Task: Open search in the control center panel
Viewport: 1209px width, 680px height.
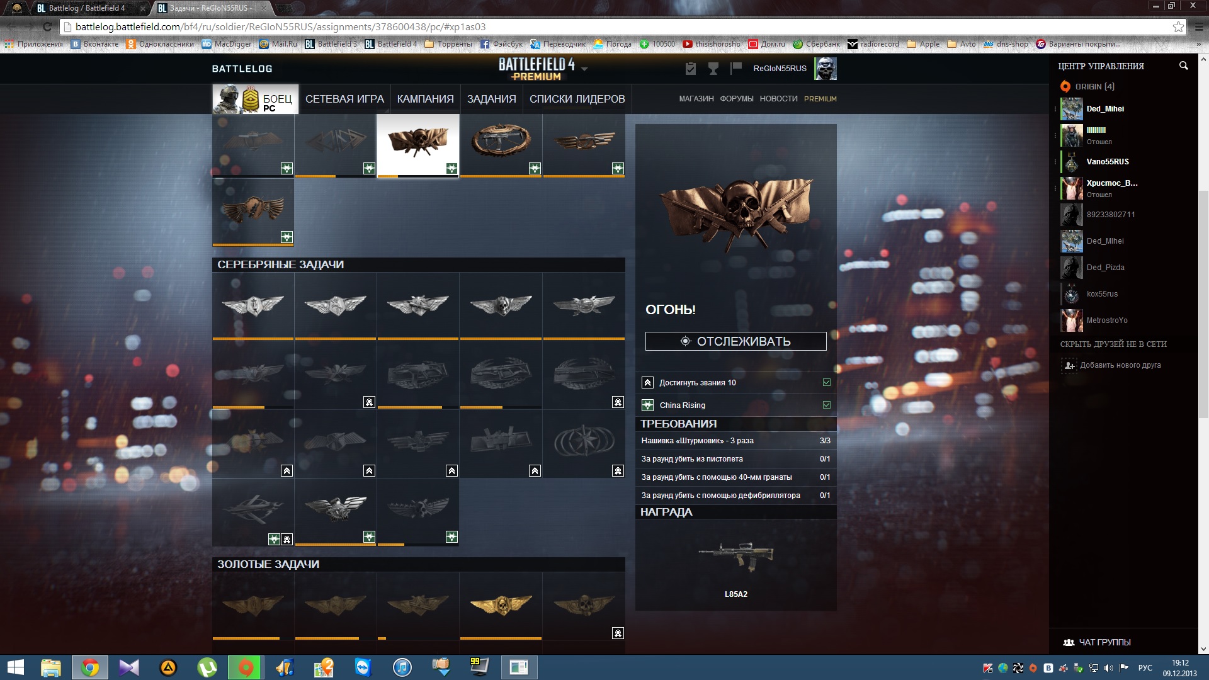Action: [1183, 66]
